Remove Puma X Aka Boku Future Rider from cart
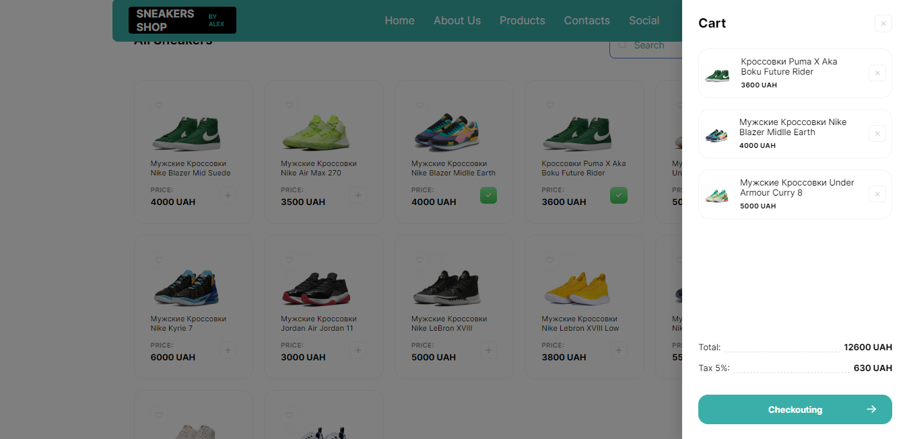The height and width of the screenshot is (439, 903). pos(877,73)
